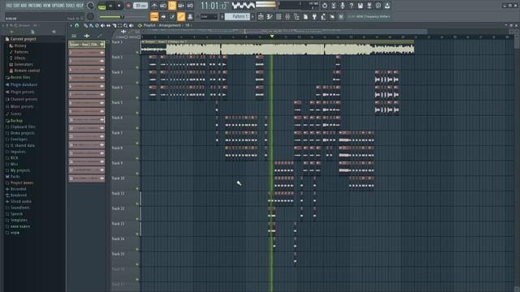Click the undo history circular arrow icon
The width and height of the screenshot is (520, 292).
[325, 6]
